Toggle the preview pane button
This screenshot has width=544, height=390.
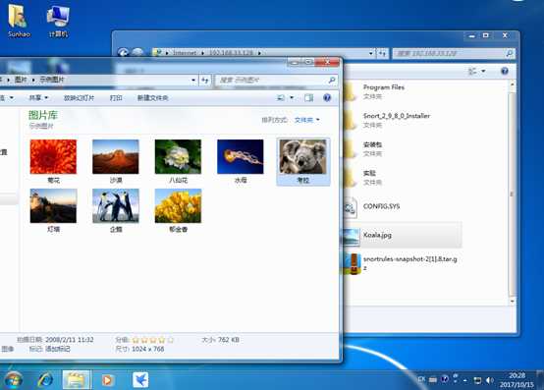[x=308, y=98]
